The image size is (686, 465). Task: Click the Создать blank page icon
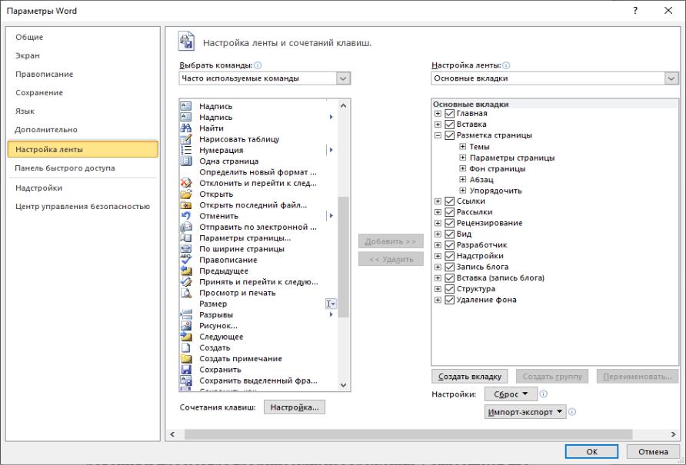[x=186, y=347]
